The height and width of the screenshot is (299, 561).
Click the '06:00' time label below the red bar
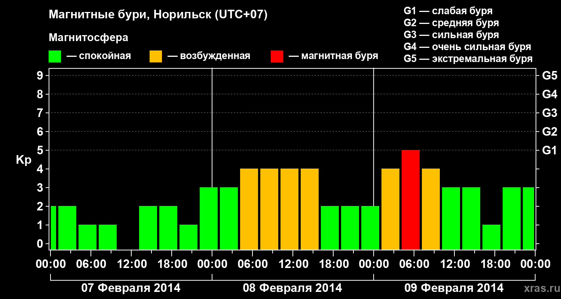(x=414, y=264)
